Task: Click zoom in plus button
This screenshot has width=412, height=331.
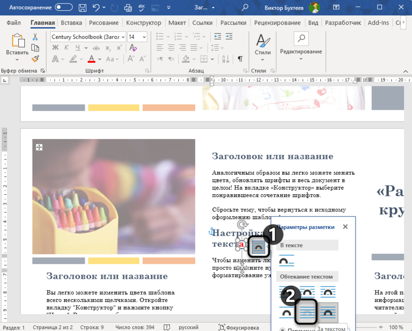Action: [381, 327]
